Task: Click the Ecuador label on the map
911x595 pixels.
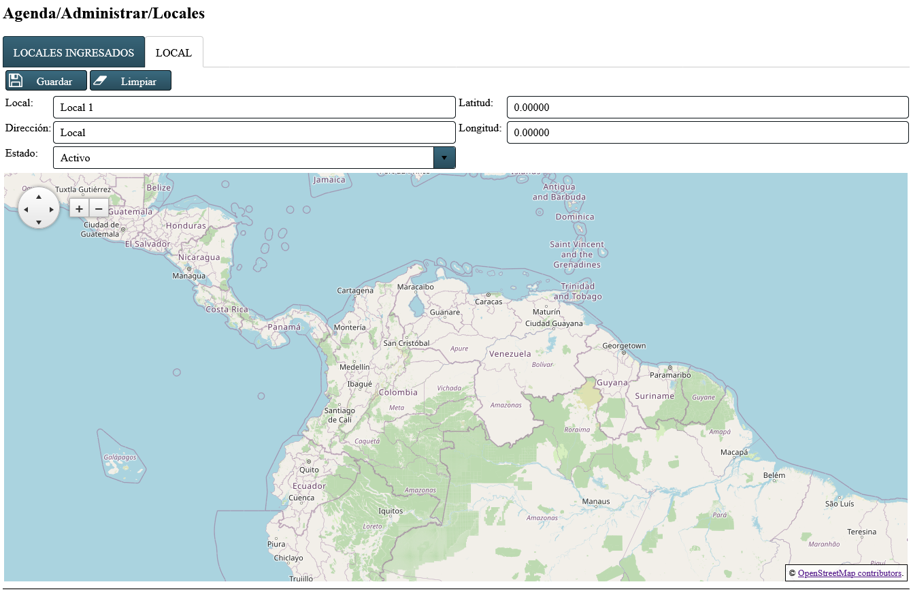Action: (309, 486)
